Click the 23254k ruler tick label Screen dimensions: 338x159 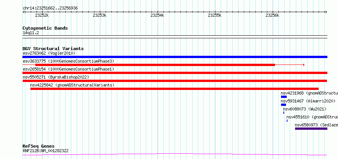157,15
